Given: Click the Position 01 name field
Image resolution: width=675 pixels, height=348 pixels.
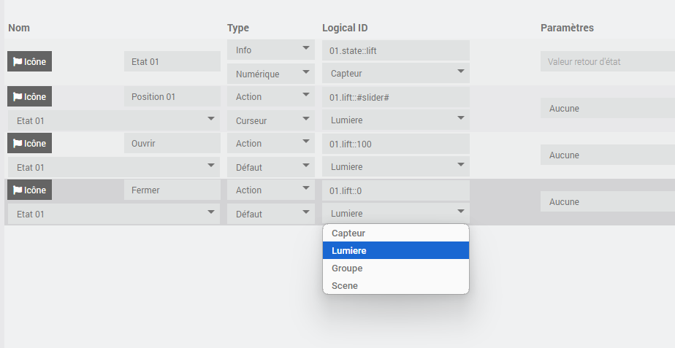Looking at the screenshot, I should point(172,97).
